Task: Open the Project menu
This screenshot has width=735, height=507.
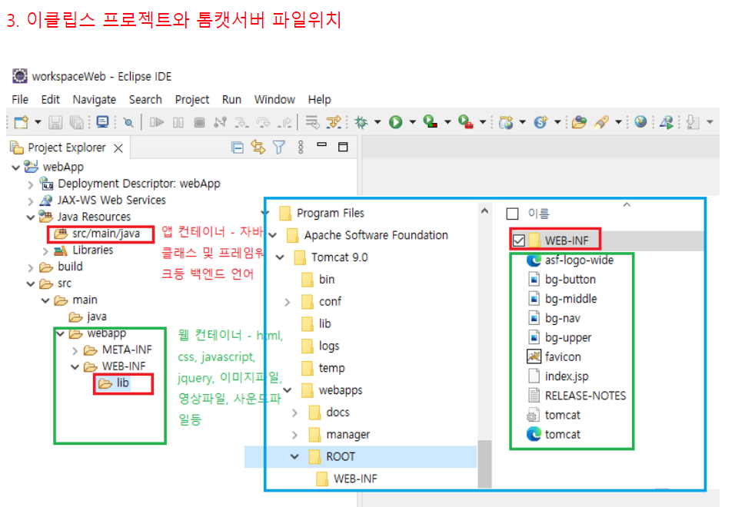Action: [191, 100]
